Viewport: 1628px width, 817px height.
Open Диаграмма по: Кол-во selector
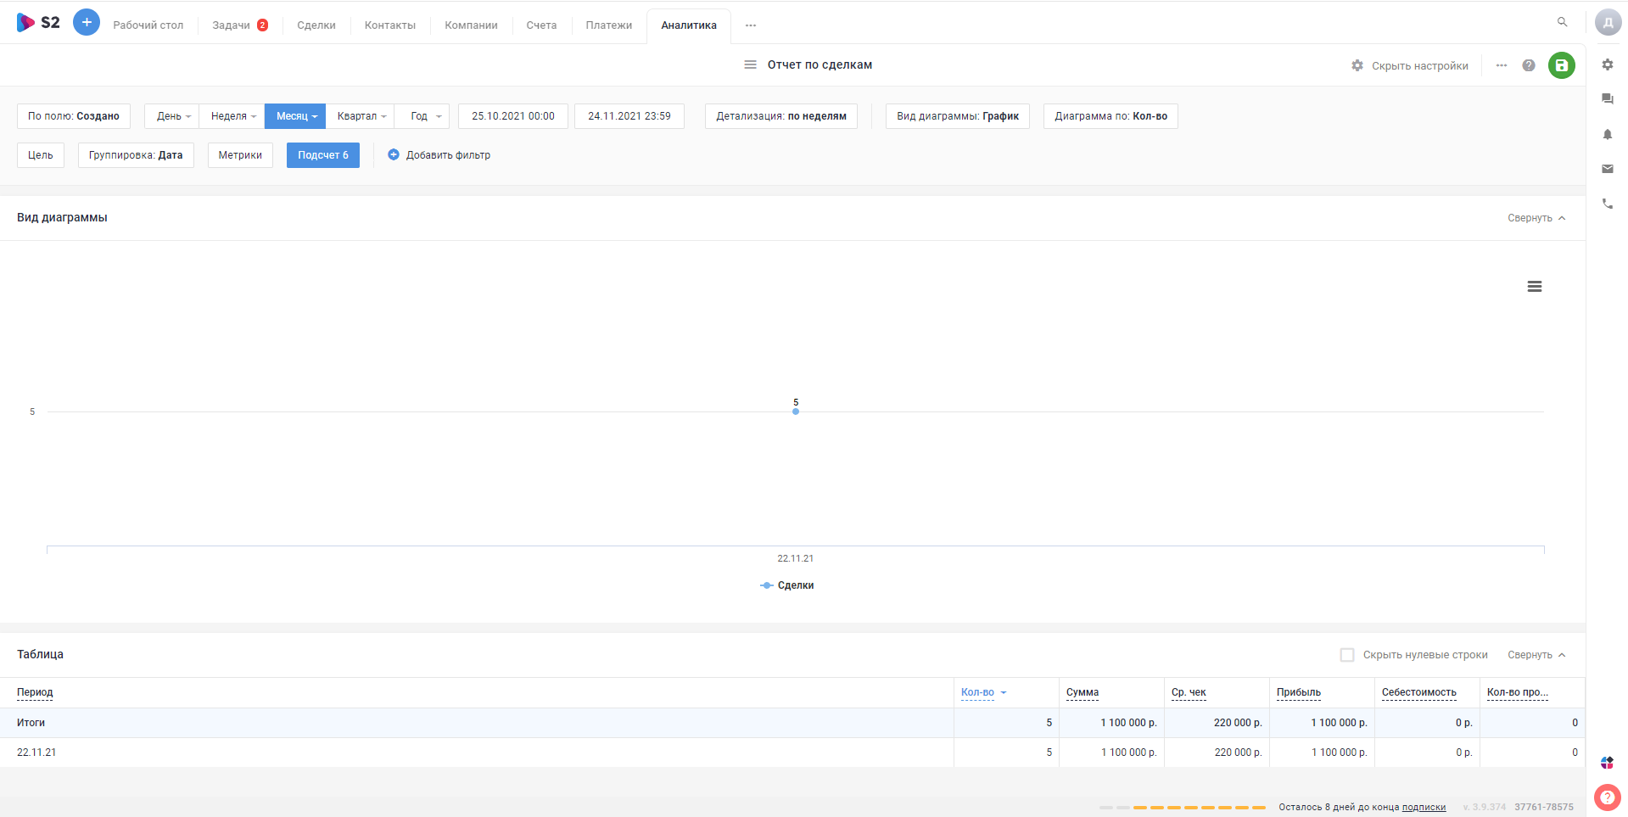pos(1111,116)
